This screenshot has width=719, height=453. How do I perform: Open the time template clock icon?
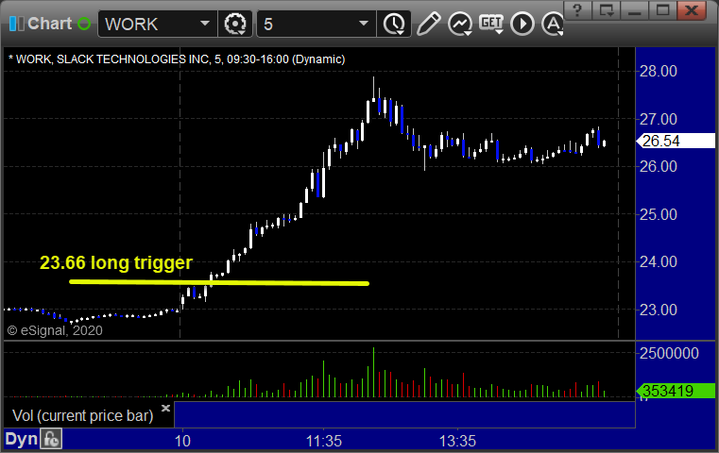tap(394, 24)
